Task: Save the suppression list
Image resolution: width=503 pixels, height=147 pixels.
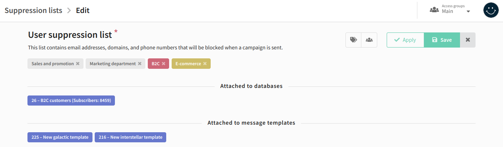Action: click(x=442, y=40)
